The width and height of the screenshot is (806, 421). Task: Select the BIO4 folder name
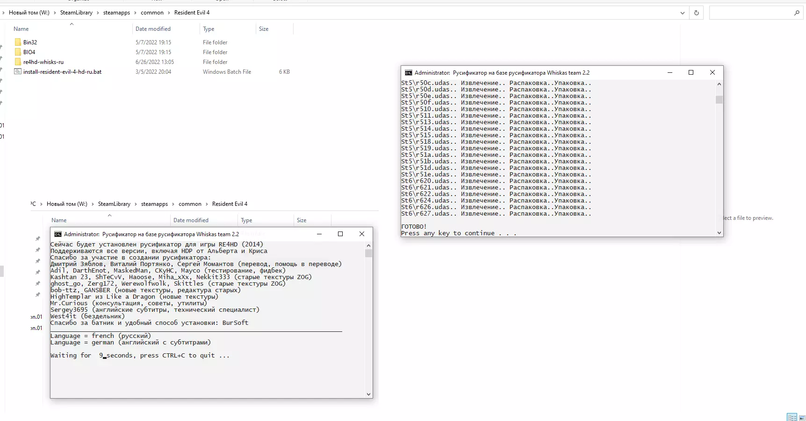29,52
